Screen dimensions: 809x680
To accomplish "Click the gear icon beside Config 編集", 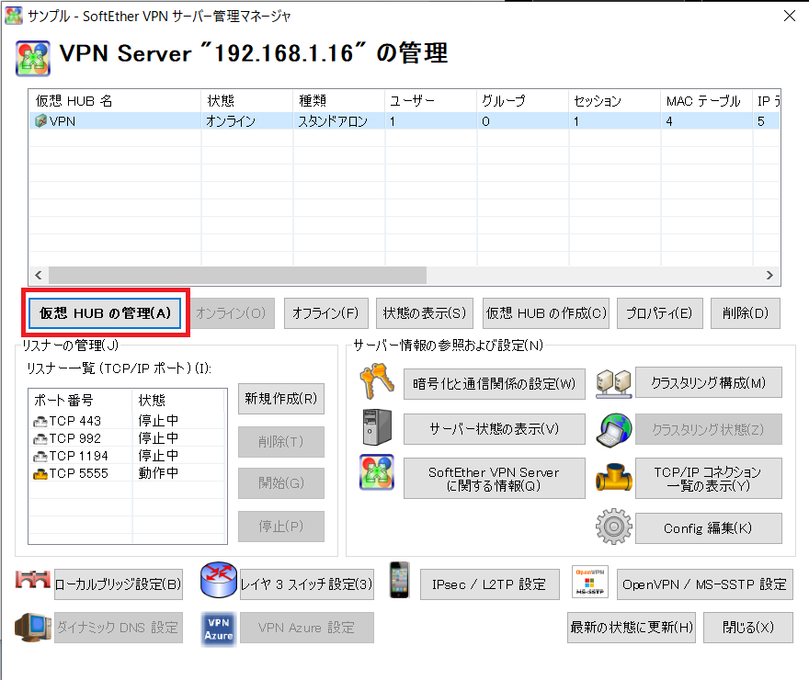I will point(613,527).
